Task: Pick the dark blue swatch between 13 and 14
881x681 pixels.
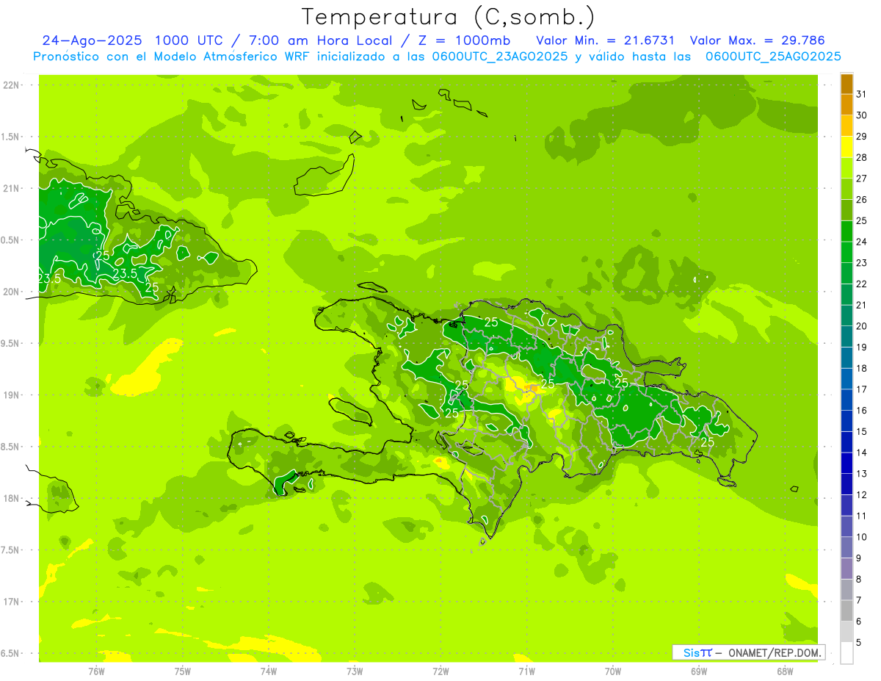Action: click(x=846, y=463)
